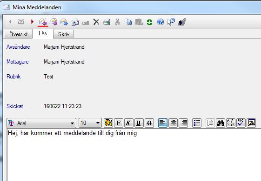Print the message using printer icon
This screenshot has width=261, height=181.
(107, 22)
